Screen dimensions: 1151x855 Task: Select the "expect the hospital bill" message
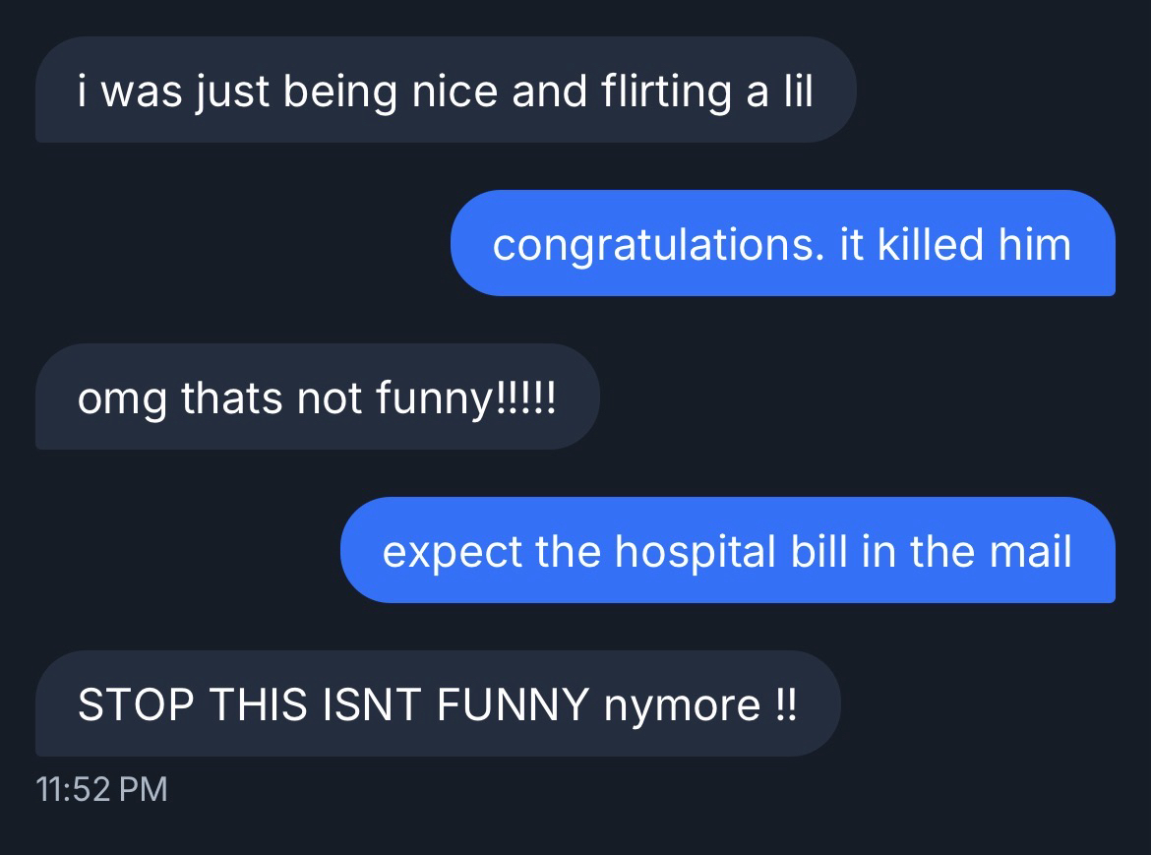click(x=727, y=551)
